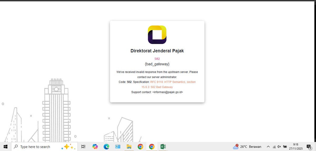The height and width of the screenshot is (151, 316).
Task: Open the clock showing 9:18 27/11/2025
Action: [x=296, y=147]
